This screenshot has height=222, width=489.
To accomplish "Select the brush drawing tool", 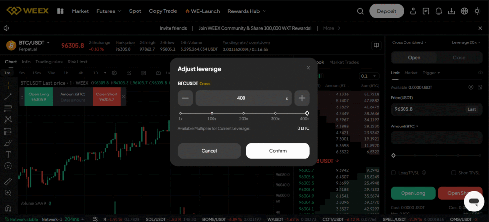I will (x=8, y=143).
